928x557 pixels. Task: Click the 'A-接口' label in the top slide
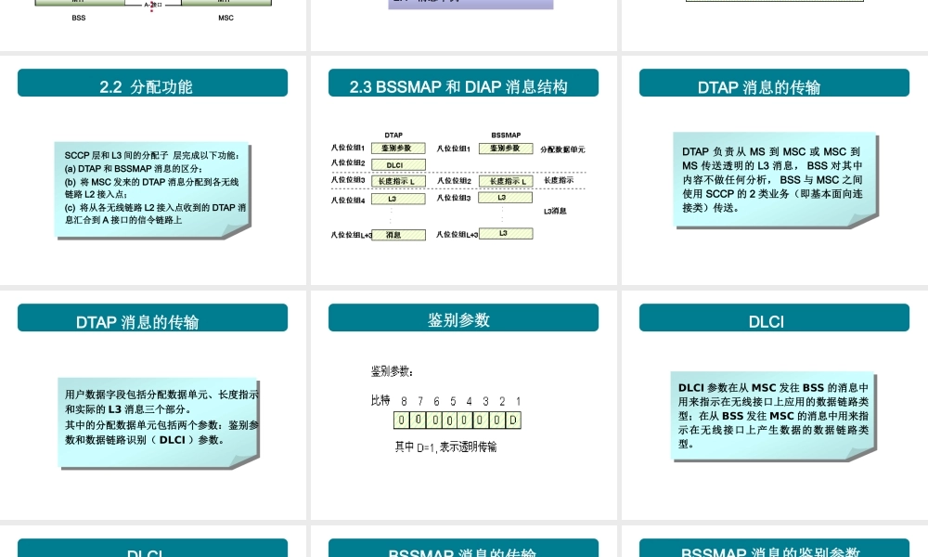[153, 4]
